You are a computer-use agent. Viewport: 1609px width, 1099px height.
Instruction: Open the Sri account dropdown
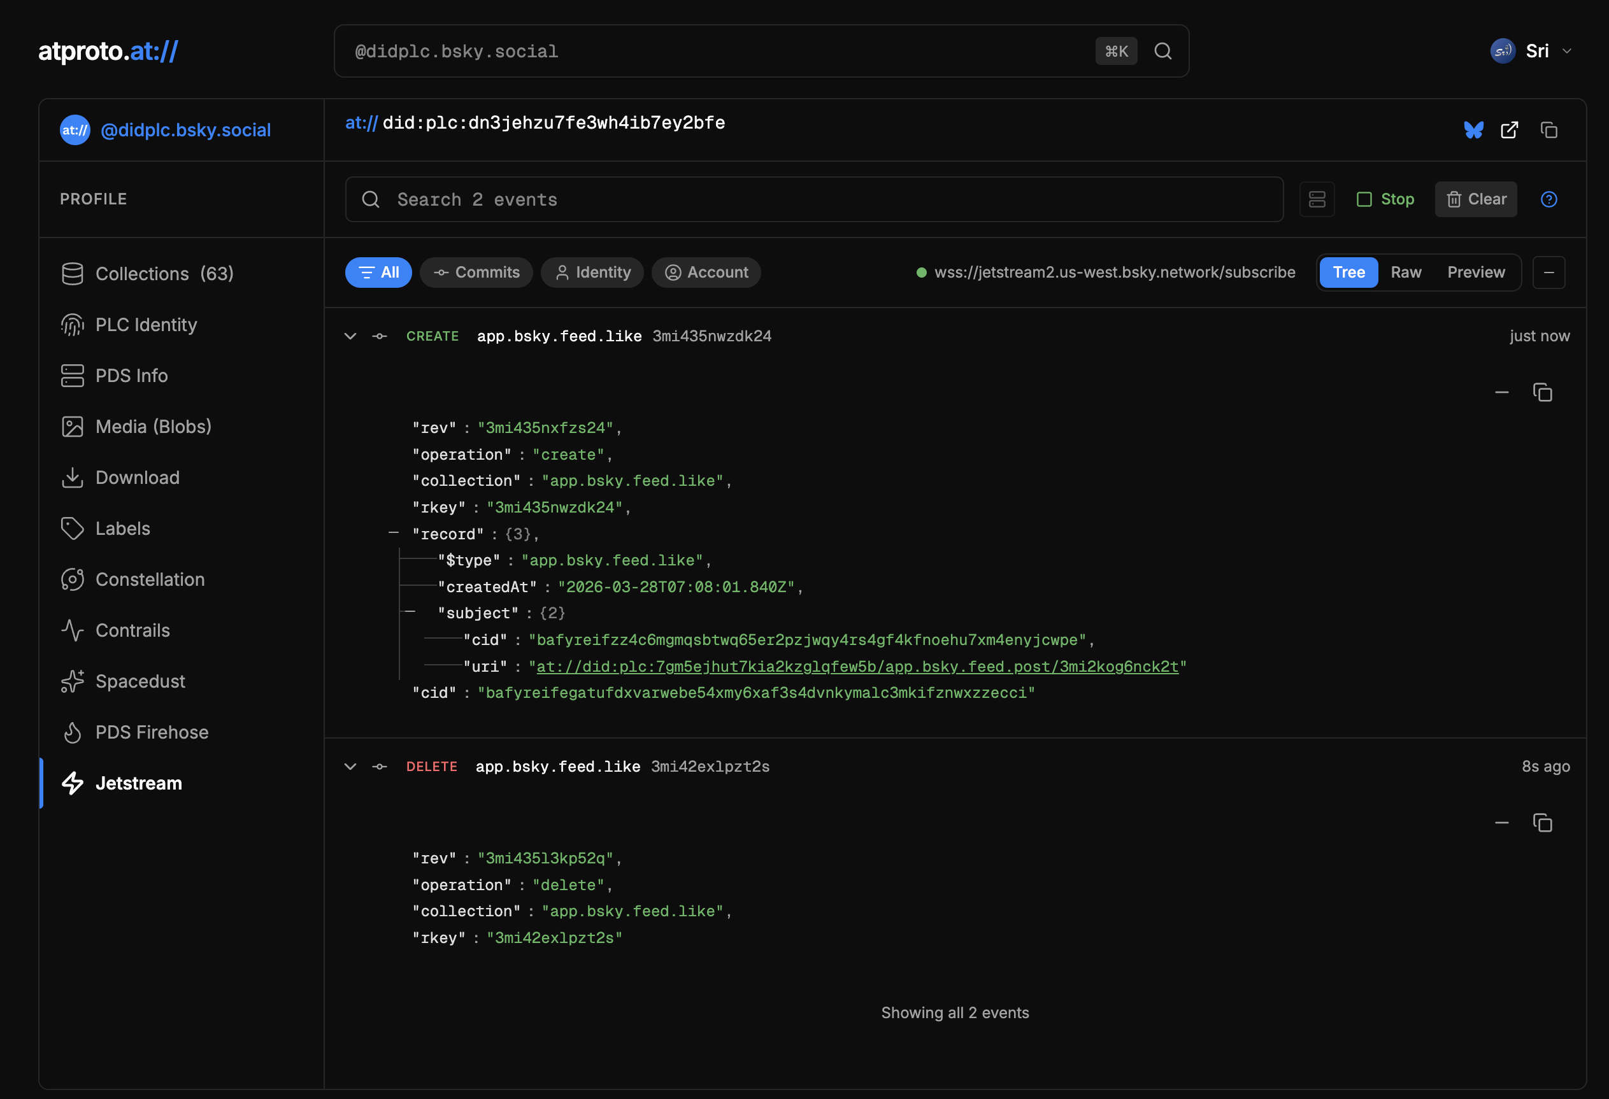pos(1536,51)
